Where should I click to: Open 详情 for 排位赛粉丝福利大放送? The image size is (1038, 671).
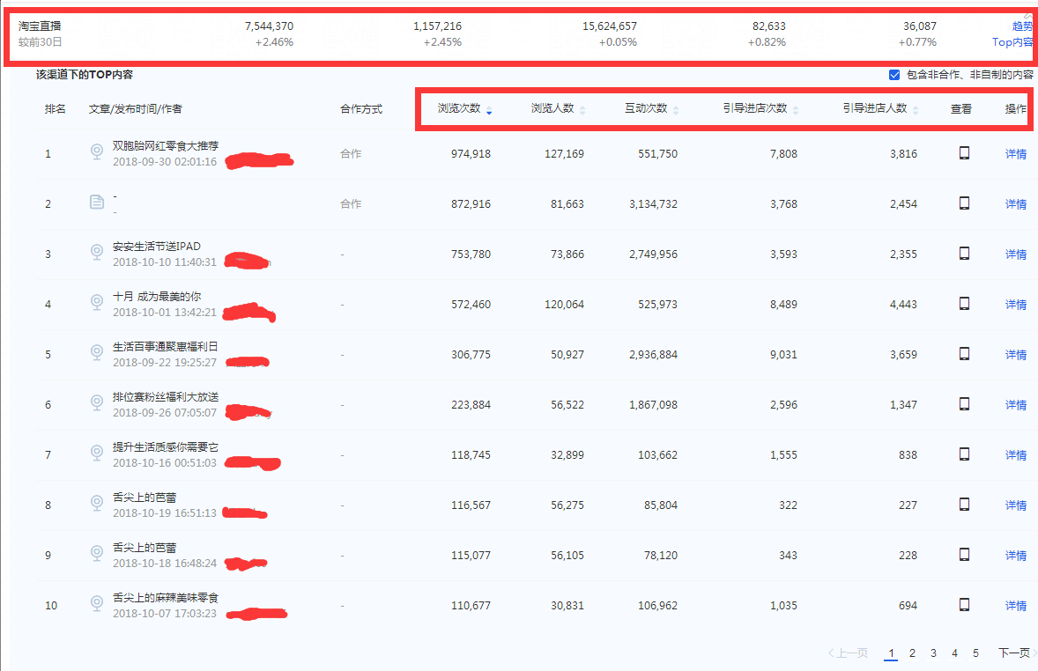point(1015,405)
